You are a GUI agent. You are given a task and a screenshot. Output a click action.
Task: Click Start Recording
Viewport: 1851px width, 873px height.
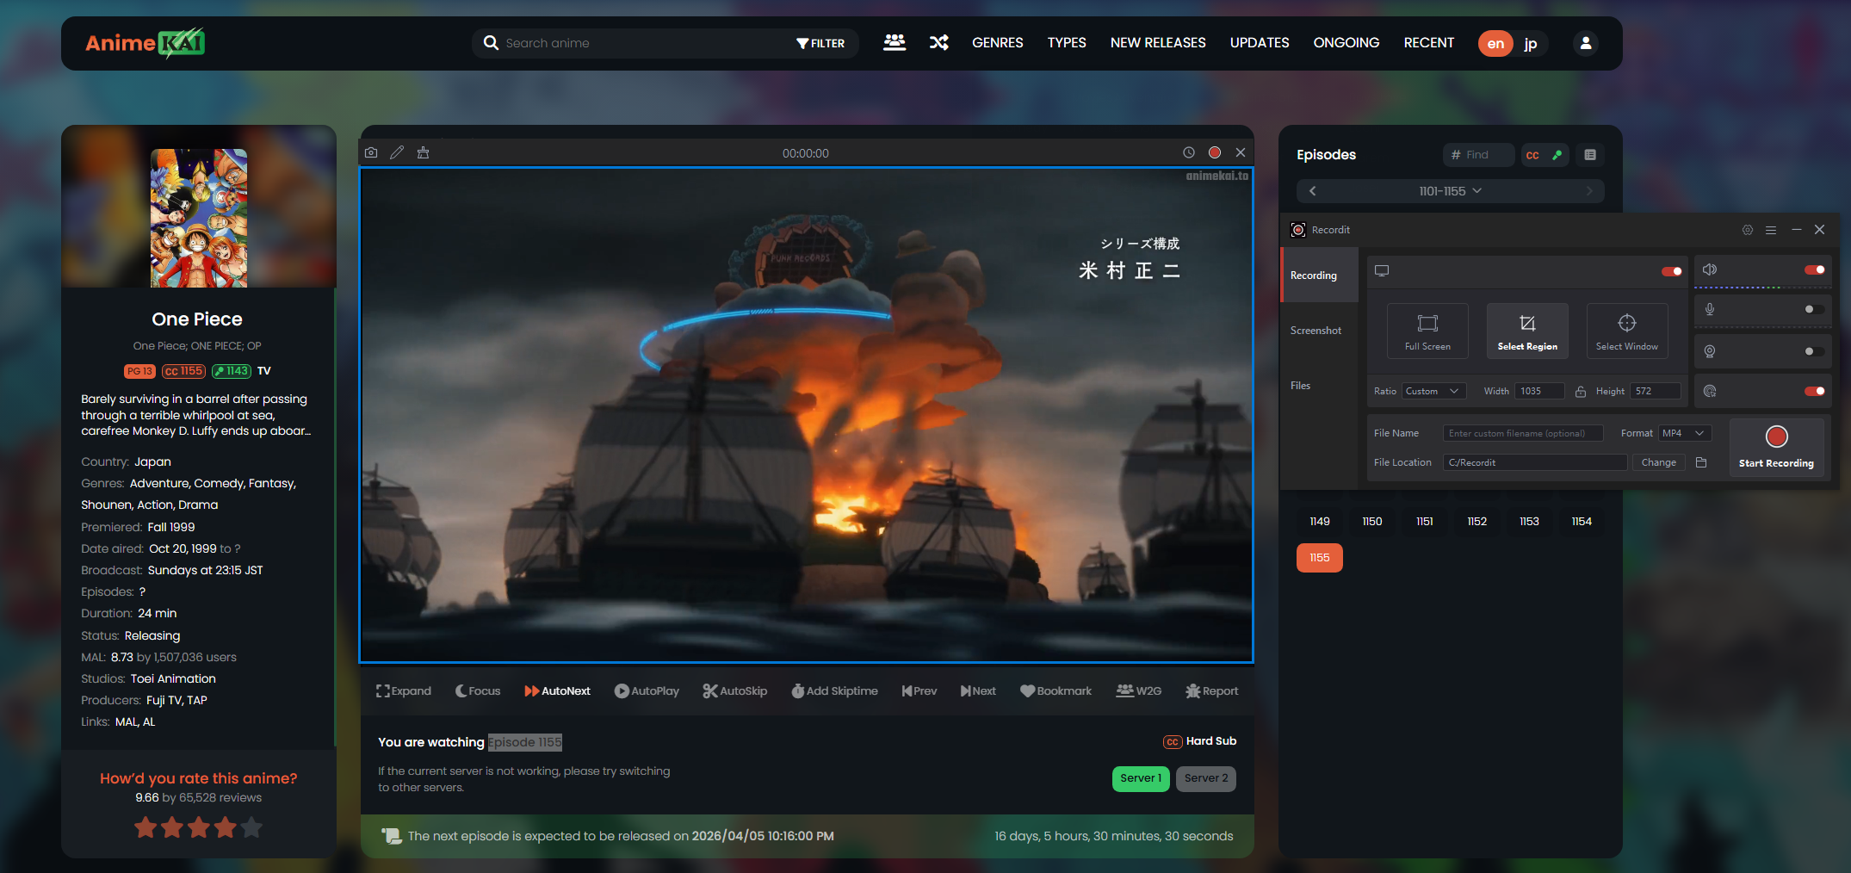1776,447
